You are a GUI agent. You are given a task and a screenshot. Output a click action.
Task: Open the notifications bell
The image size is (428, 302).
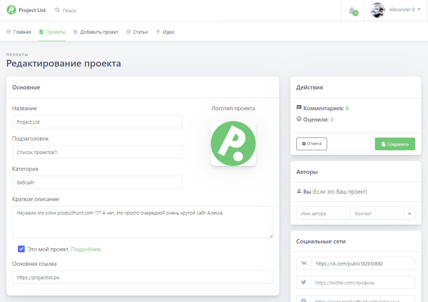click(x=352, y=11)
